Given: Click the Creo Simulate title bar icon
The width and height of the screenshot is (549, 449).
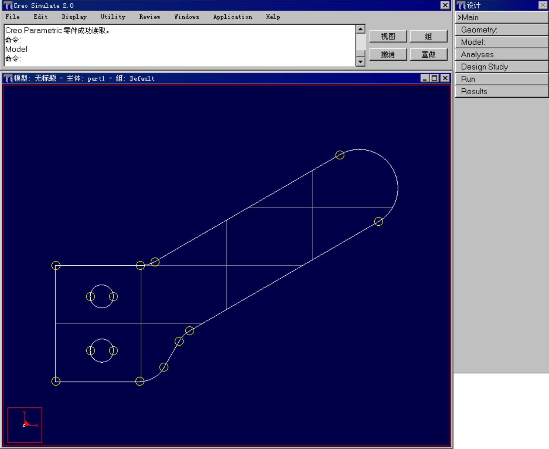Looking at the screenshot, I should 8,6.
